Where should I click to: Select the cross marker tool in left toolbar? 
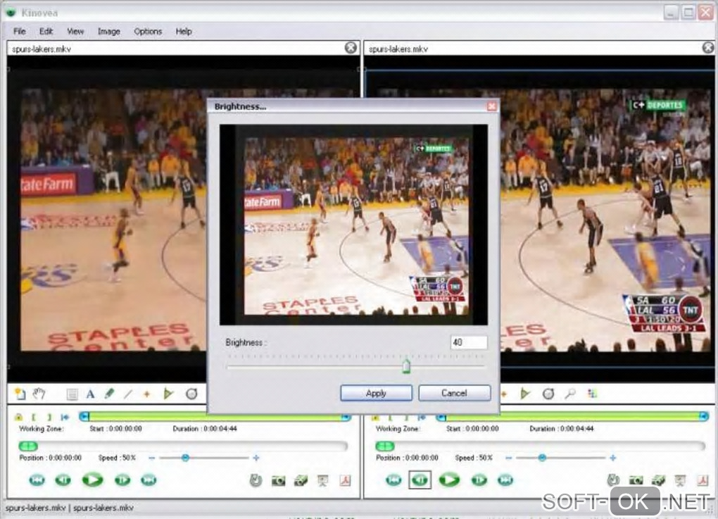147,394
